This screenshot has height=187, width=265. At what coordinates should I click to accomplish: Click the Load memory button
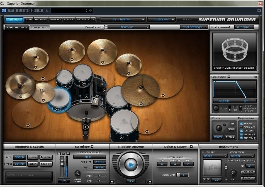click(x=33, y=157)
